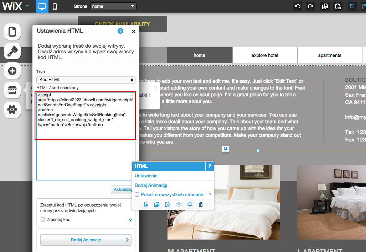Viewport: 366px width, 252px height.
Task: Click the paragraph text on the page
Action: click(221, 112)
